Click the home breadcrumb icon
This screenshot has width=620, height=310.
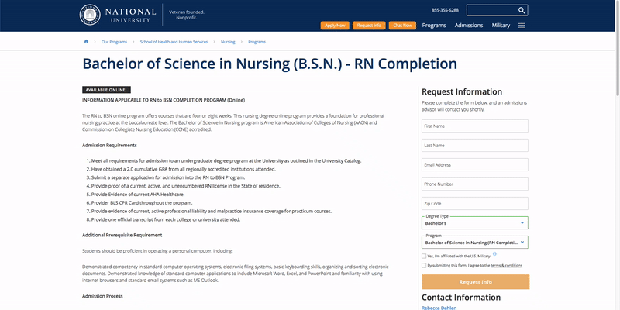pos(86,42)
